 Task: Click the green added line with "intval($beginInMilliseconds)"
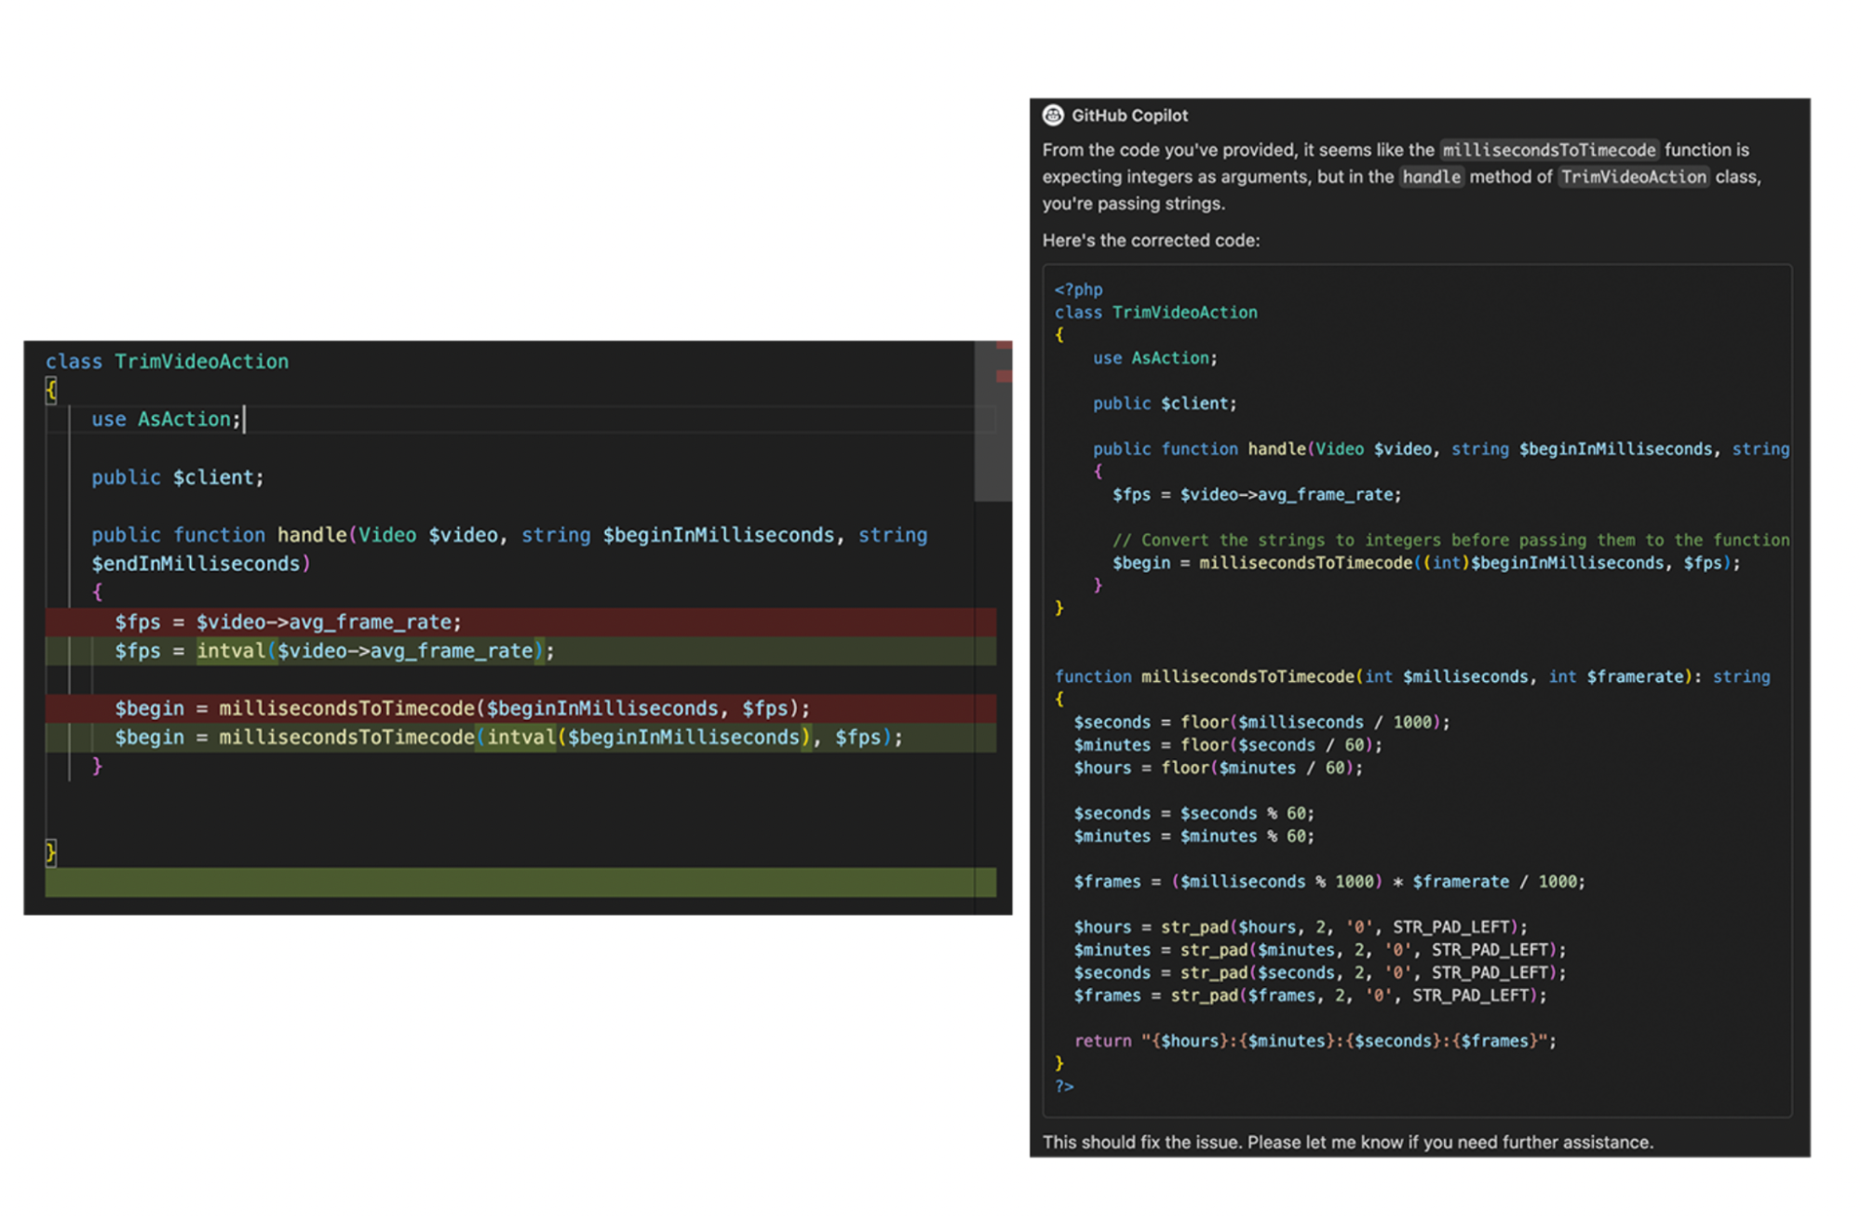[x=520, y=737]
